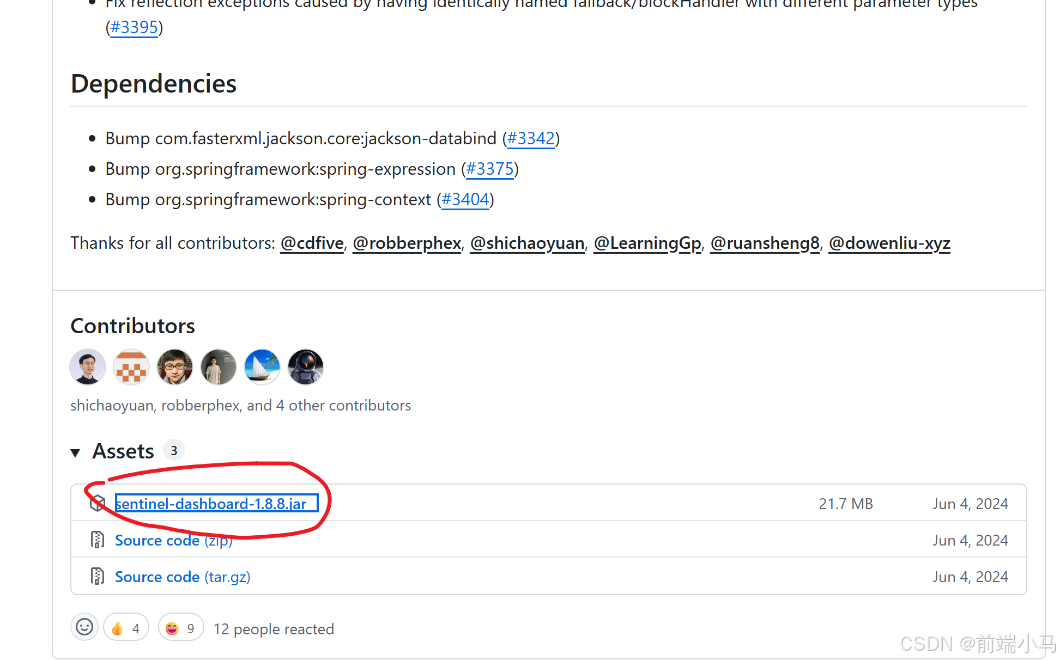Open issue #3395 link

(x=134, y=27)
